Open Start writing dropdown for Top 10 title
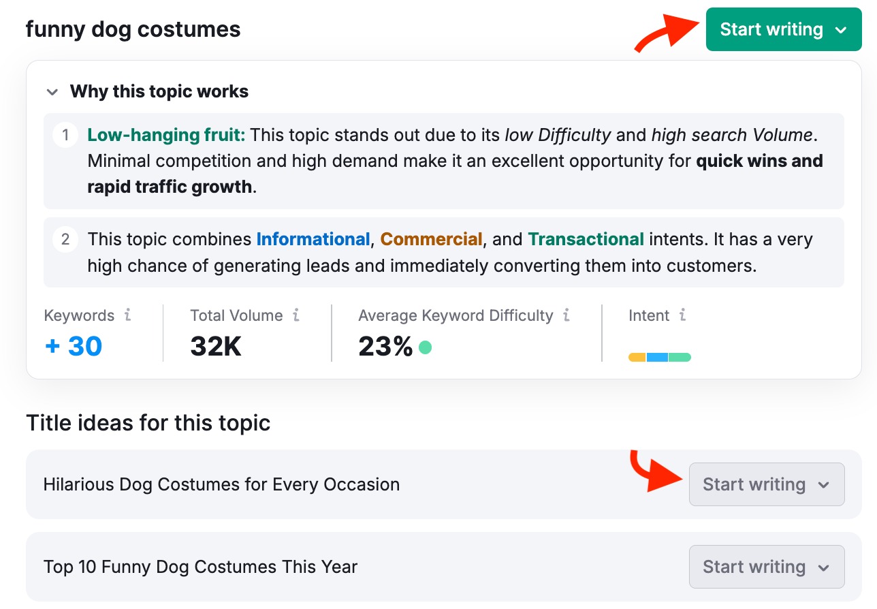 click(824, 567)
